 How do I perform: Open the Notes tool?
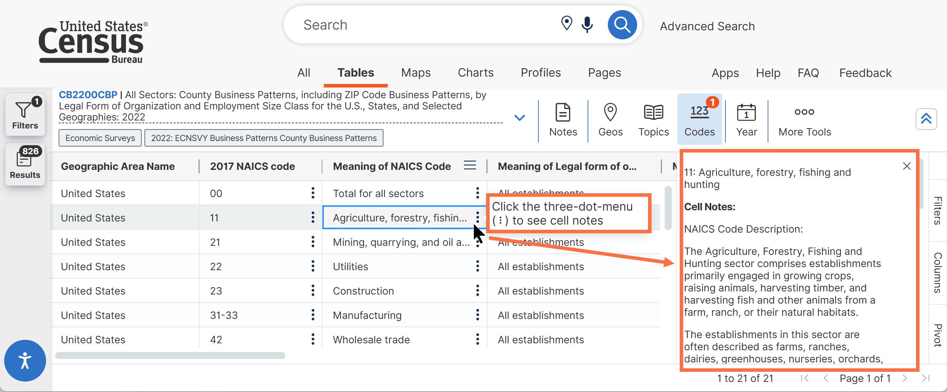pos(563,119)
